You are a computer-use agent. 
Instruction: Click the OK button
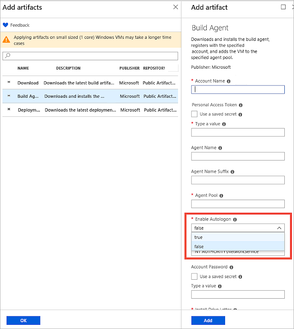click(x=24, y=321)
